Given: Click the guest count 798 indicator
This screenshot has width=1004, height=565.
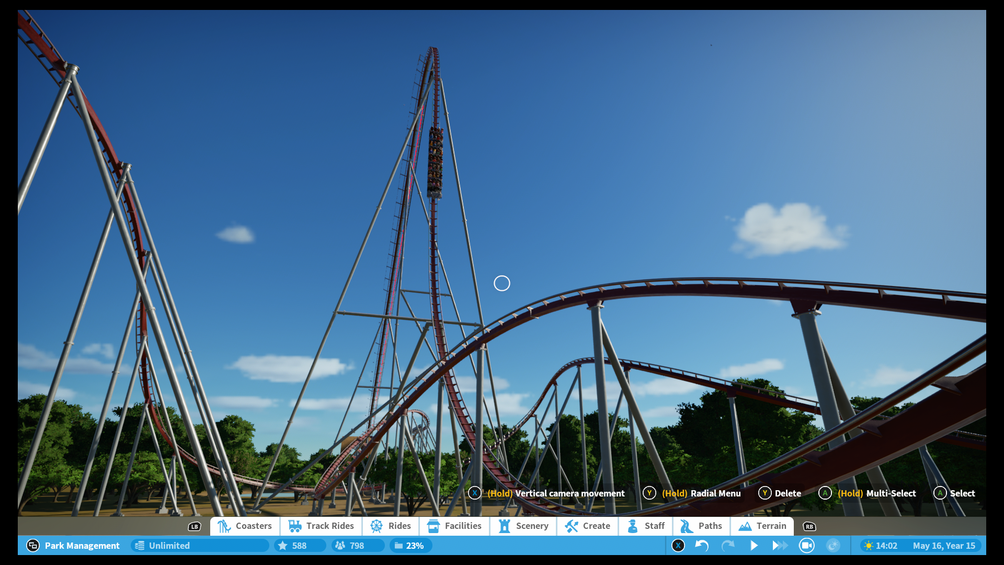Looking at the screenshot, I should point(358,546).
